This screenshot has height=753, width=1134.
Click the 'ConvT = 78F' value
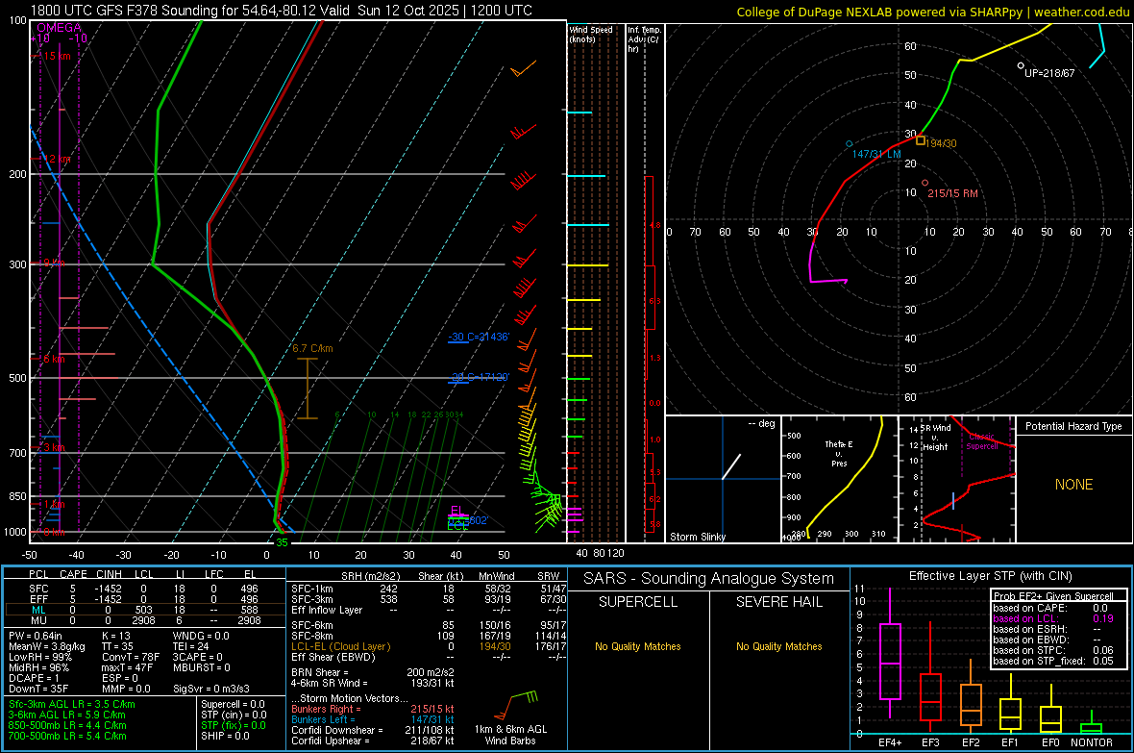(x=131, y=658)
